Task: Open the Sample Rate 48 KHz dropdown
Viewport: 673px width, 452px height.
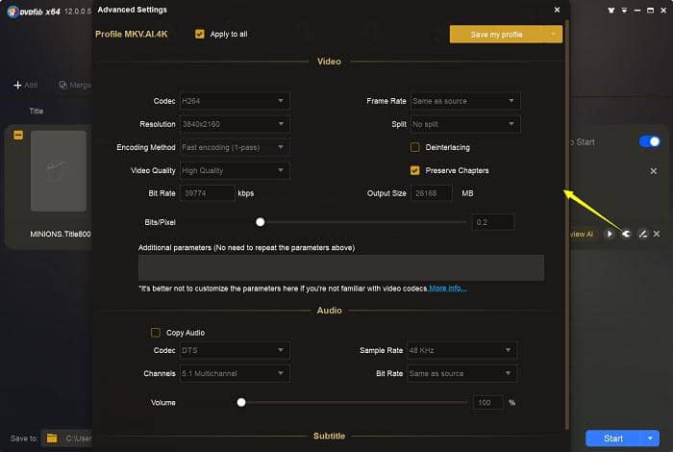Action: click(x=461, y=350)
